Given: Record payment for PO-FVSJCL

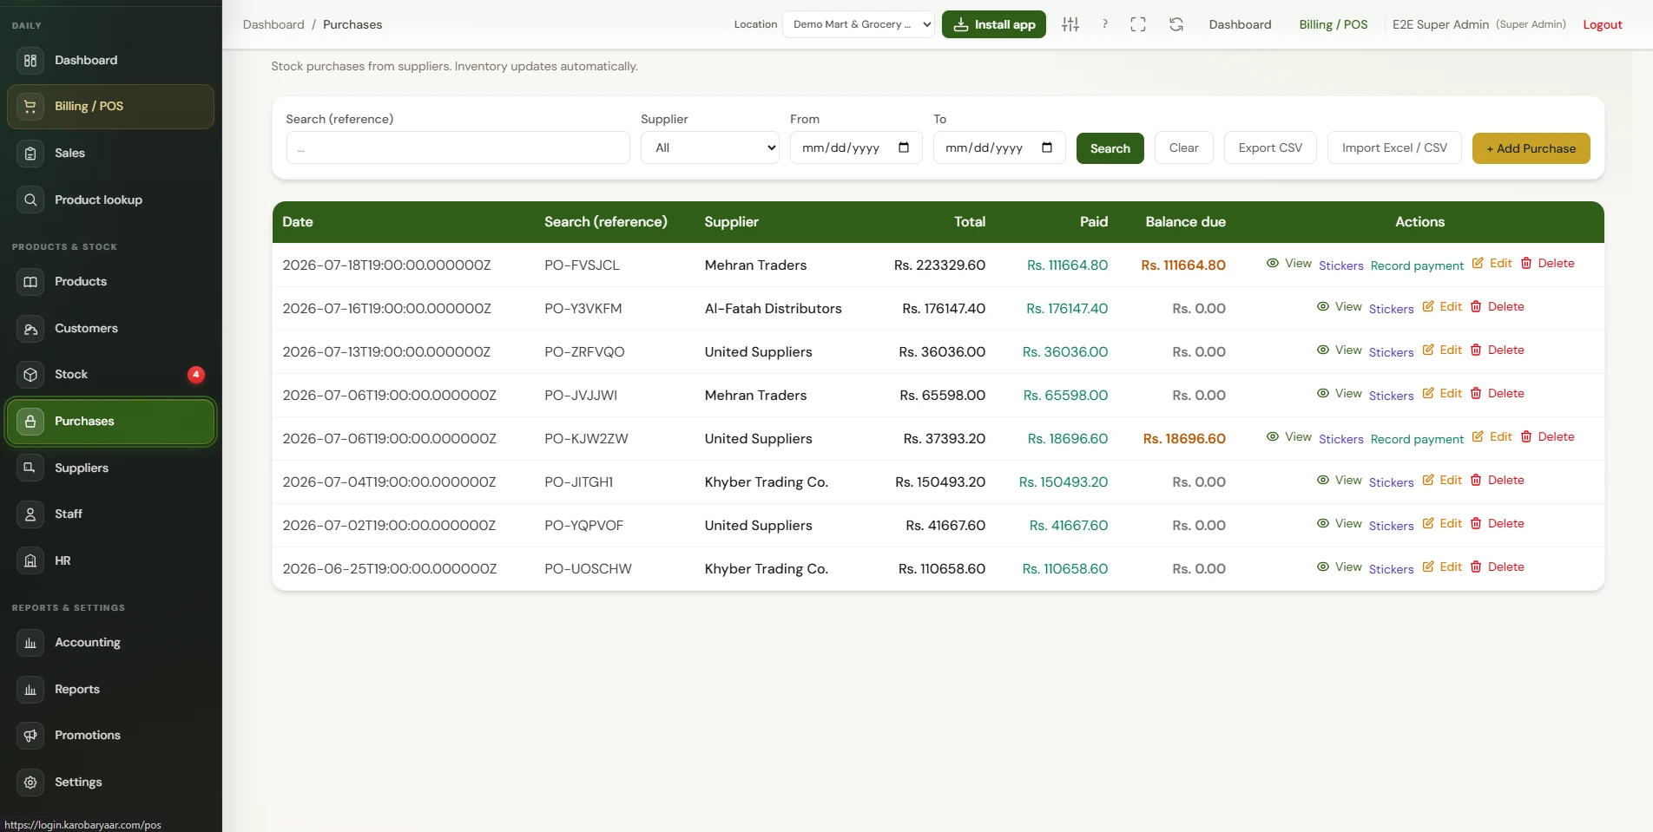Looking at the screenshot, I should [x=1417, y=265].
